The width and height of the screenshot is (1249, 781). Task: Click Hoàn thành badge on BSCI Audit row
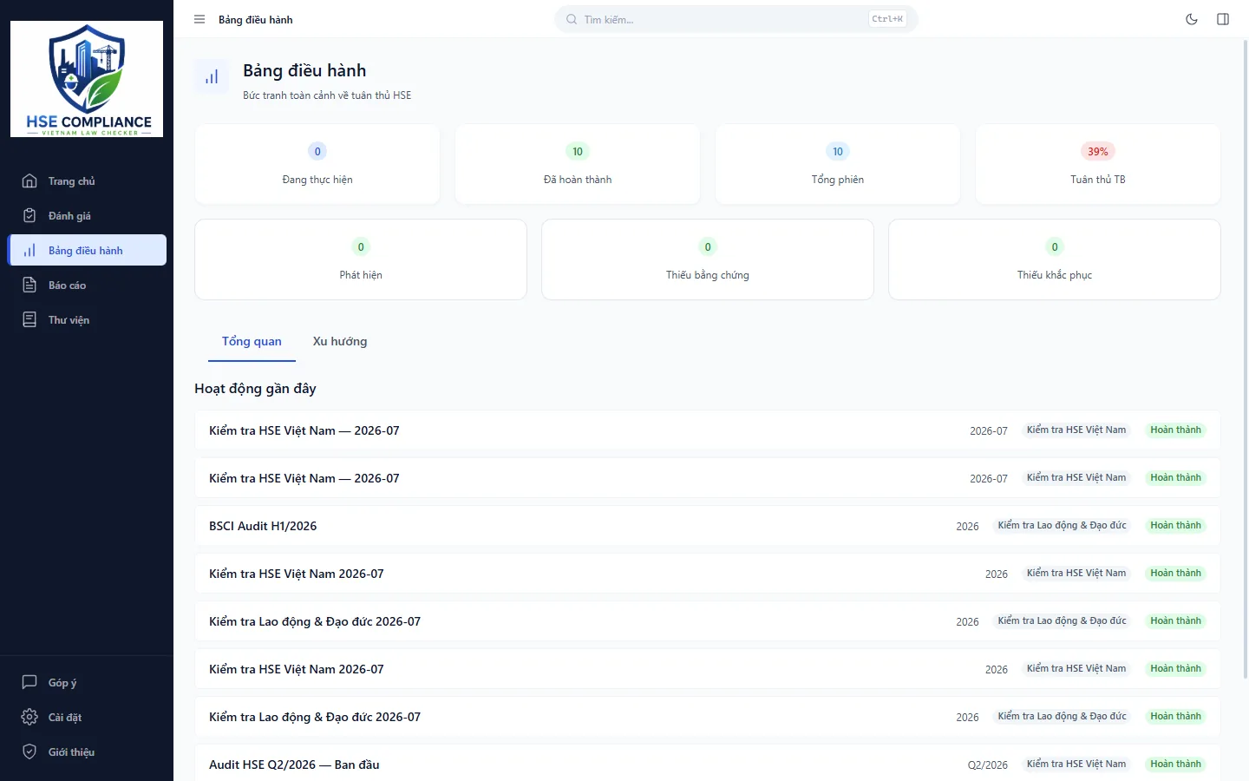[1175, 526]
